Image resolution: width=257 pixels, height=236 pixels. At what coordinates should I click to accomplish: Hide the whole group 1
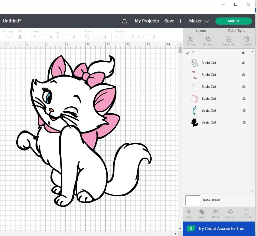coord(244,53)
